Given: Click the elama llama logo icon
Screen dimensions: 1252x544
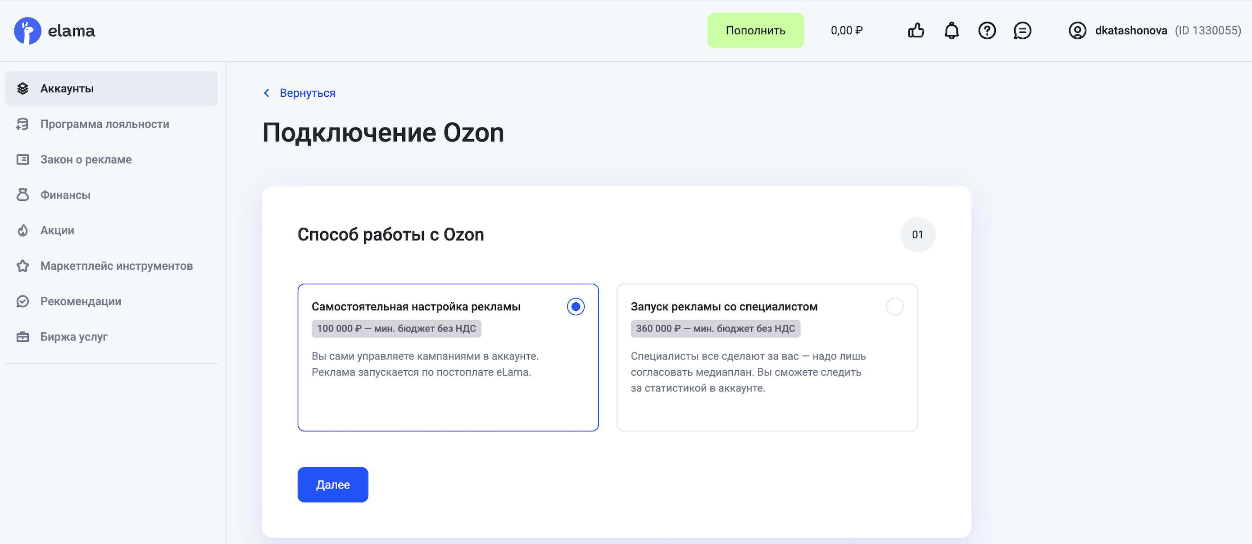Looking at the screenshot, I should pyautogui.click(x=28, y=31).
